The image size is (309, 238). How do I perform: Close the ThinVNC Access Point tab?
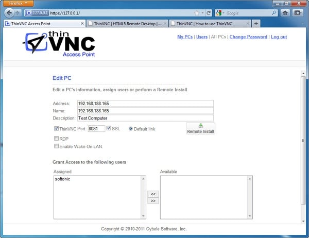point(82,24)
